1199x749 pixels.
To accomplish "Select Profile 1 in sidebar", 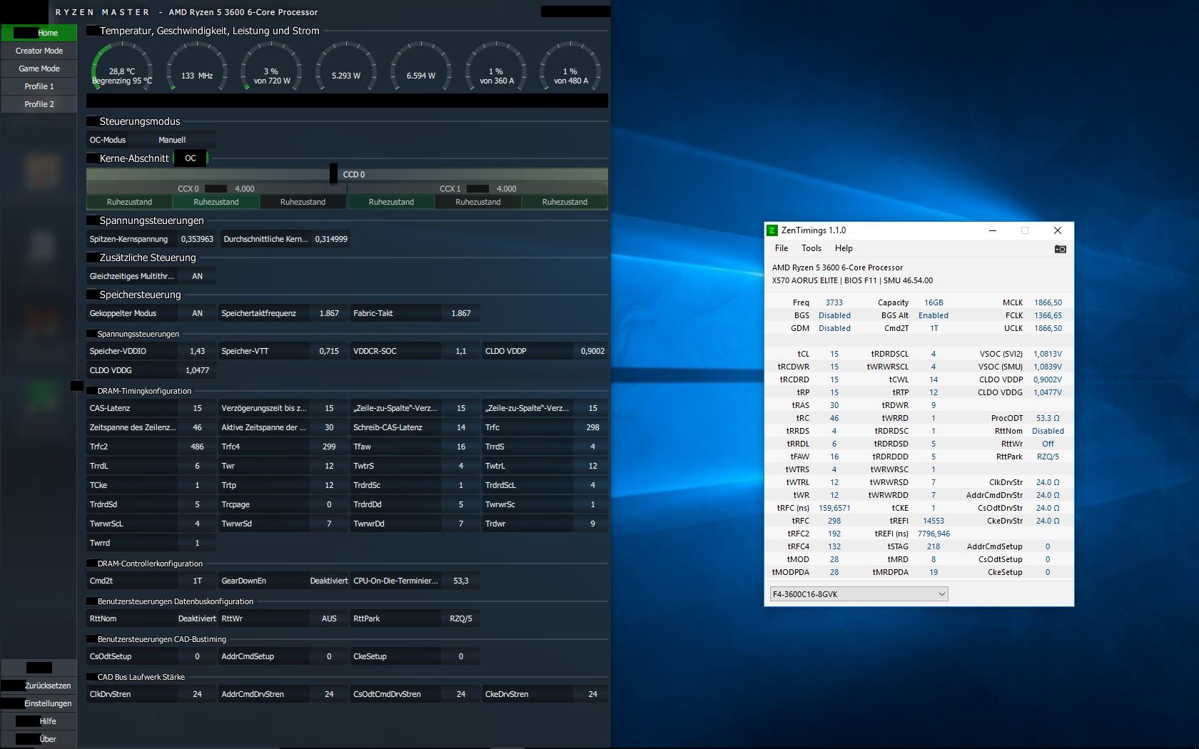I will (x=39, y=86).
